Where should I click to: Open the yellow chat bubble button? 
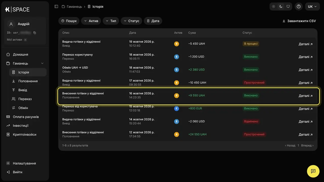click(313, 171)
